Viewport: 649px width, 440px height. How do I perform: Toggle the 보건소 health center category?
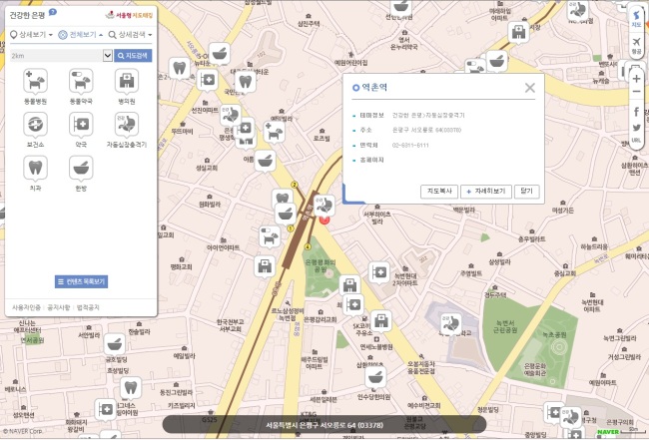(35, 124)
